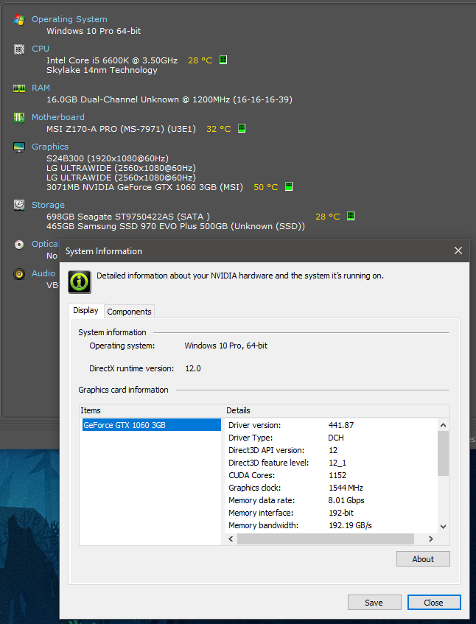
Task: Click the Seagate ST9750422AS drive entry
Action: click(128, 217)
